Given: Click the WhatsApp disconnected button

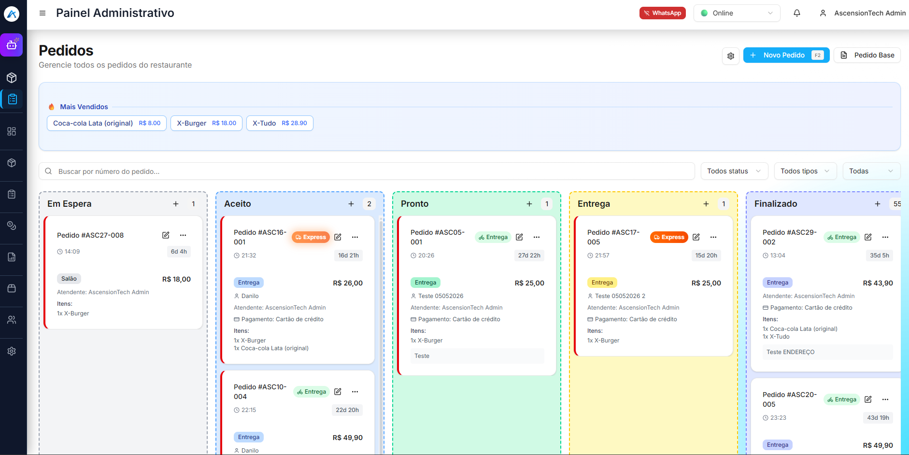Looking at the screenshot, I should click(662, 13).
